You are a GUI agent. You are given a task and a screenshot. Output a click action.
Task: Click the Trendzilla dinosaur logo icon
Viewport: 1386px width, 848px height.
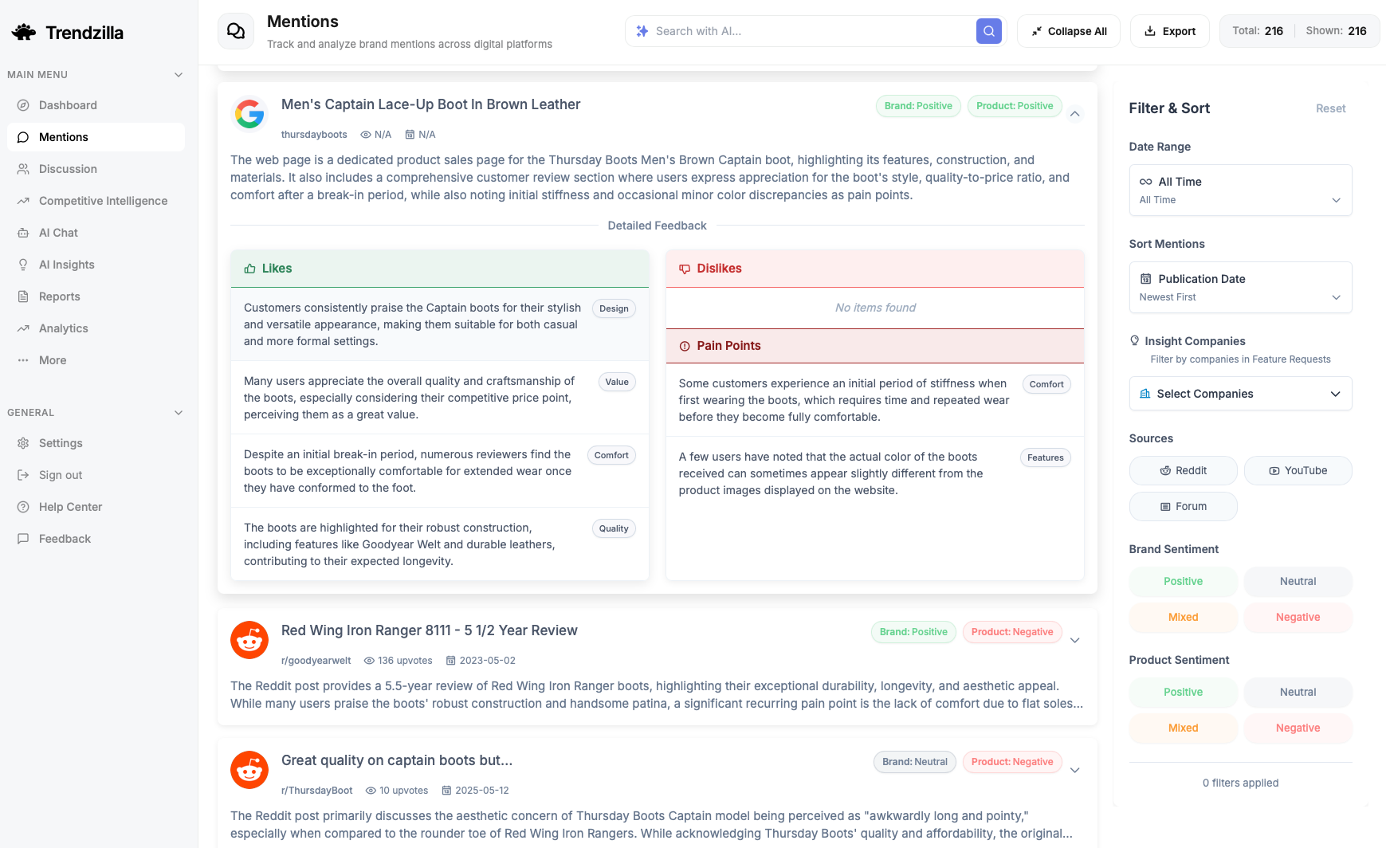pos(24,32)
